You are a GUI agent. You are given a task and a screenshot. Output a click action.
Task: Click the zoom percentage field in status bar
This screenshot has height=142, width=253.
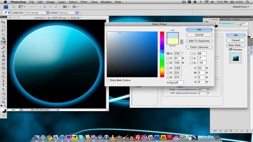coord(13,110)
